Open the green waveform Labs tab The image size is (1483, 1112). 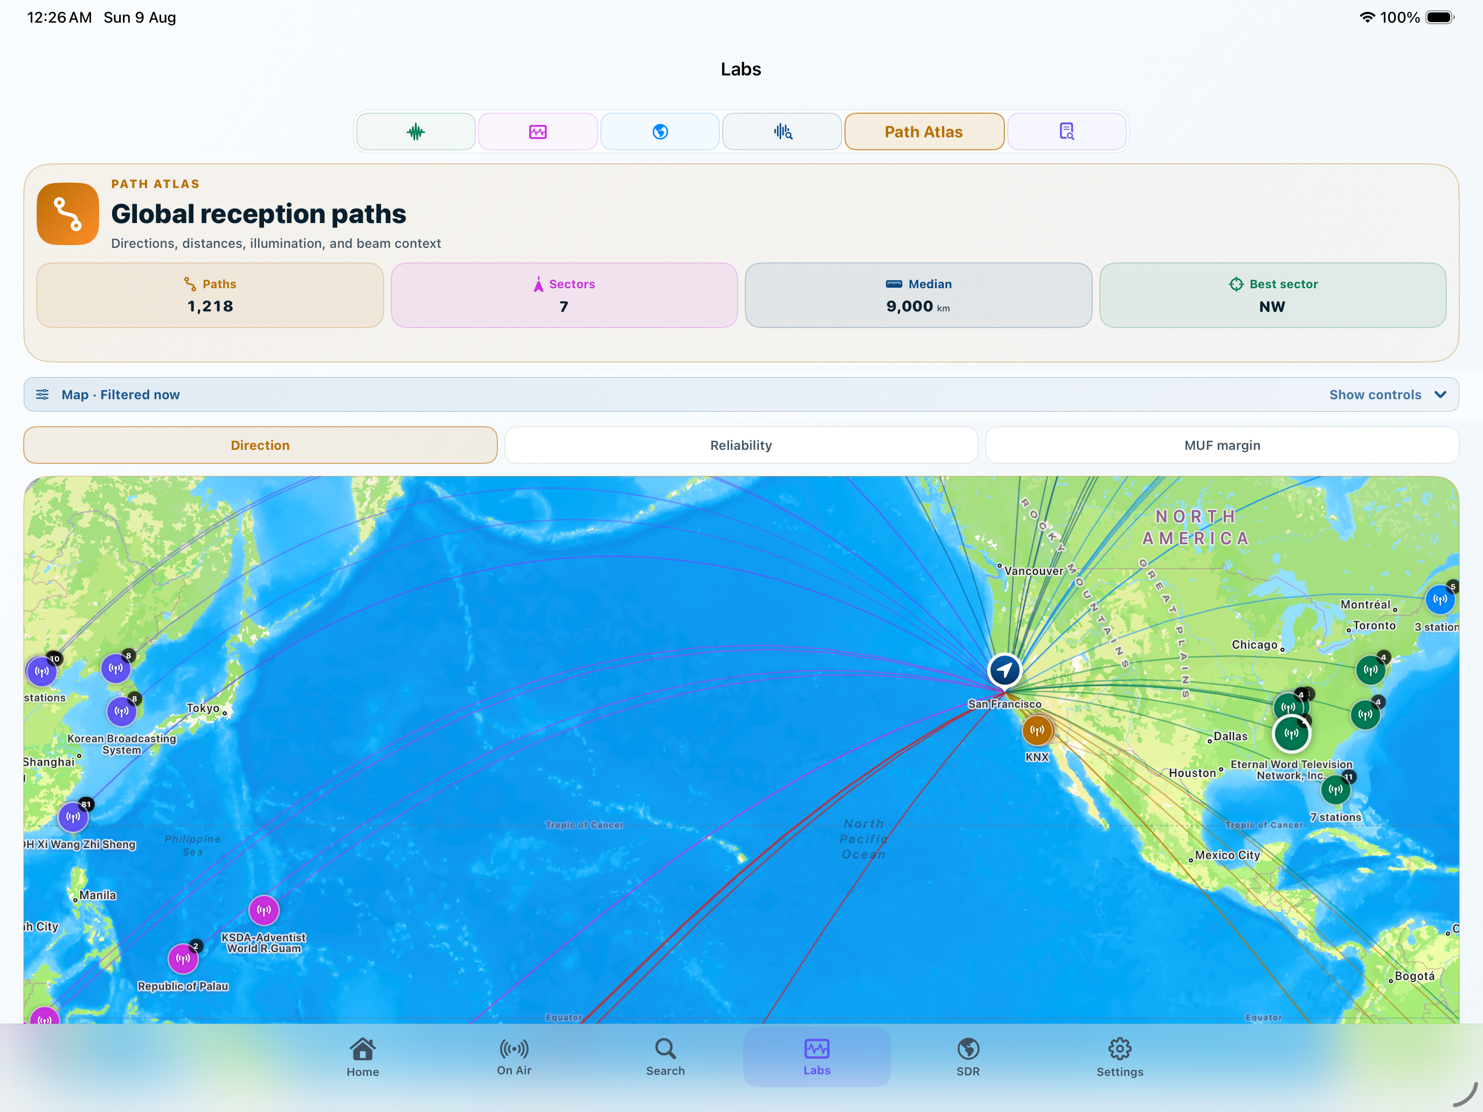[415, 131]
